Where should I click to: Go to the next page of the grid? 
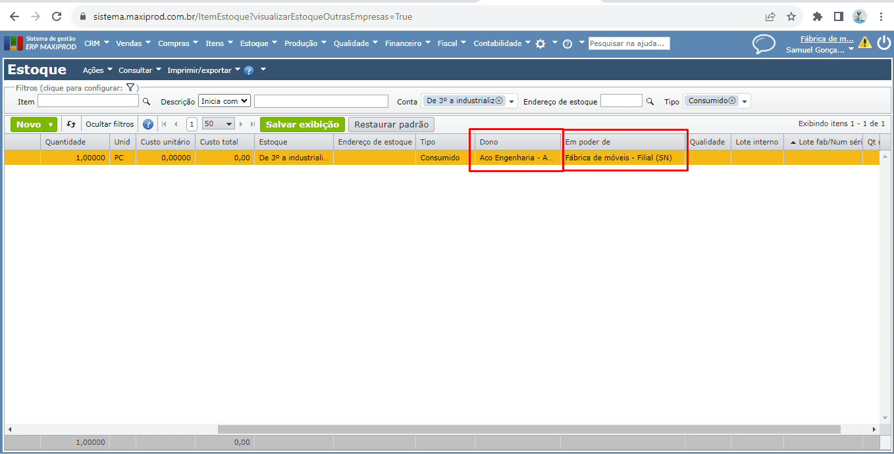241,124
